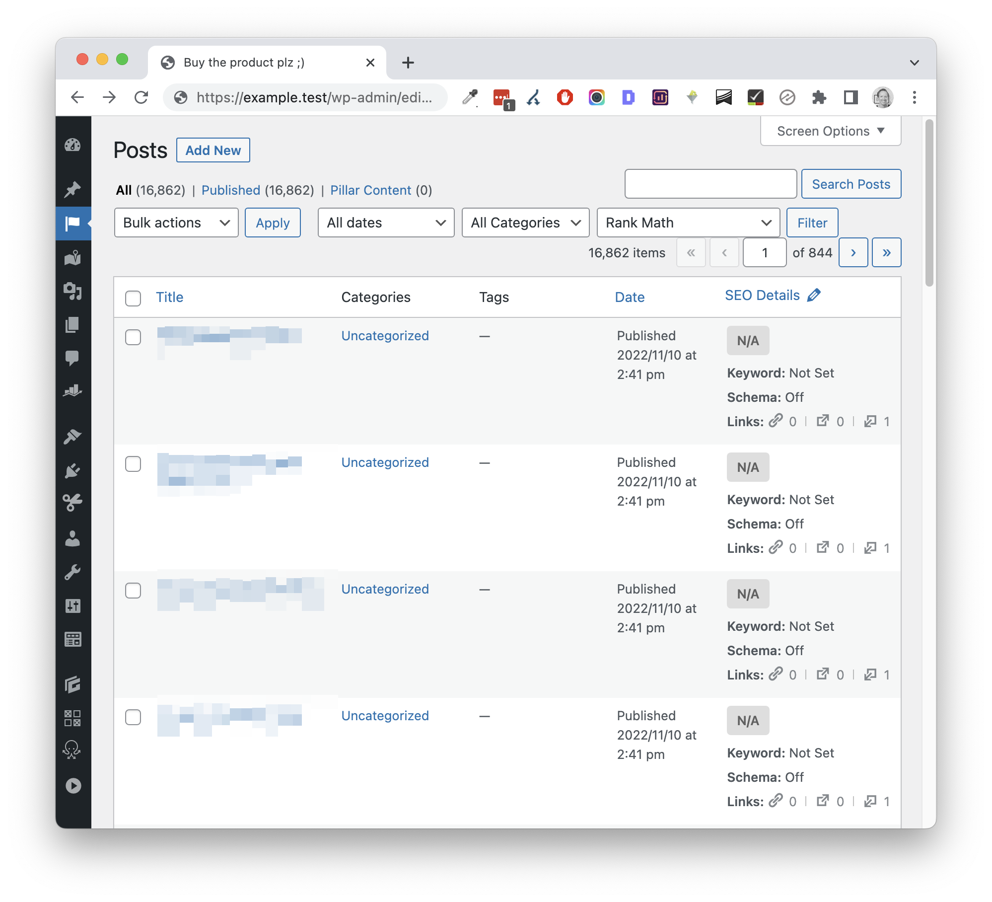Open the All dates filter dropdown
992x902 pixels.
point(384,222)
